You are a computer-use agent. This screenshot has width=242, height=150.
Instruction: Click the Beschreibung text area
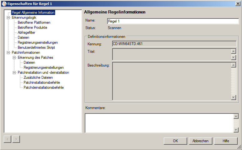(172, 81)
